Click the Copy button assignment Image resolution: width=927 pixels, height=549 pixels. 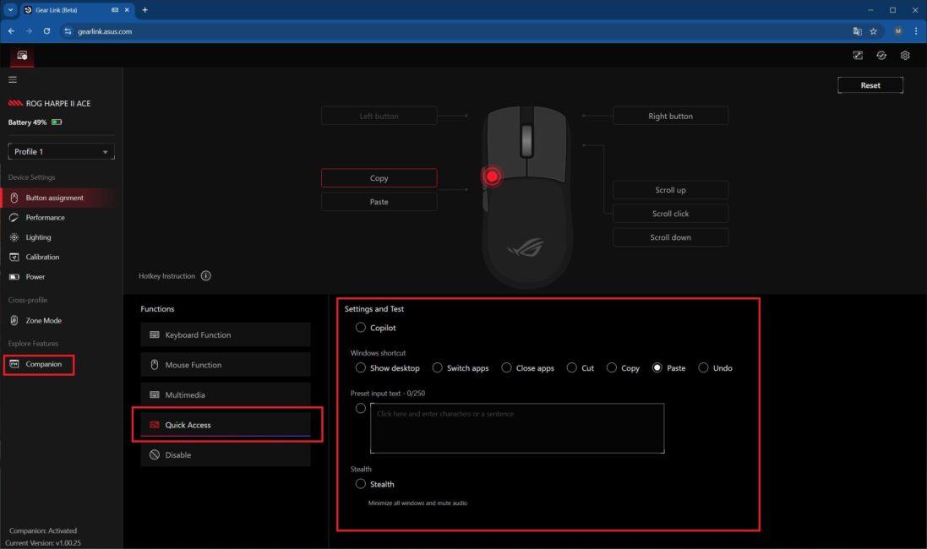click(379, 178)
